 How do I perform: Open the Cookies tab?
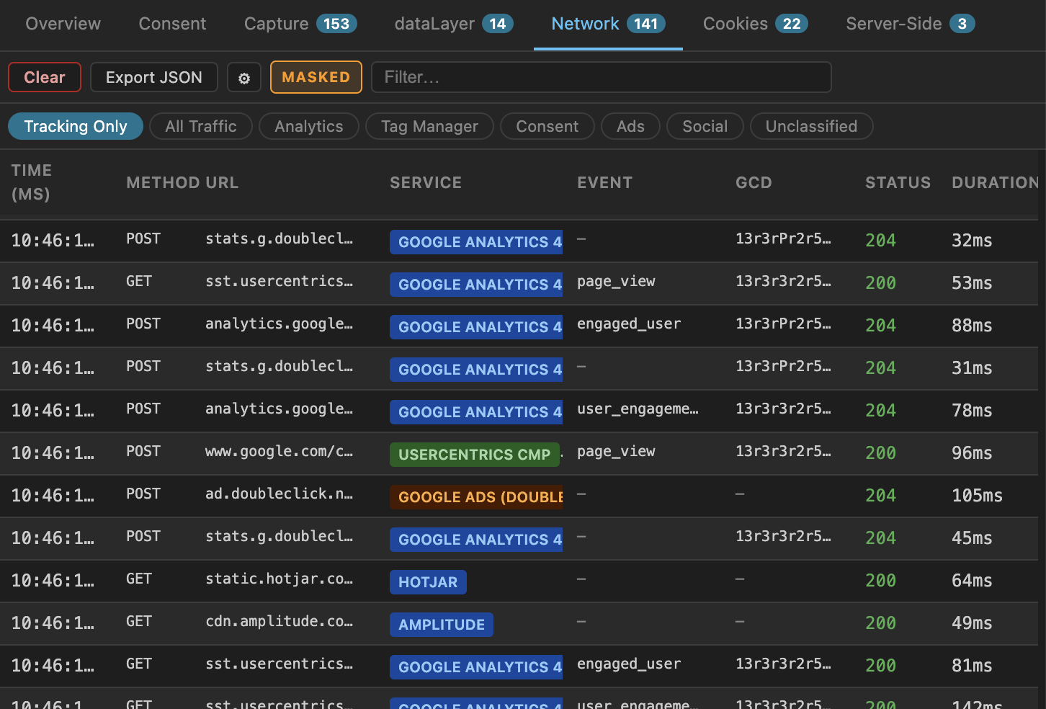point(755,24)
